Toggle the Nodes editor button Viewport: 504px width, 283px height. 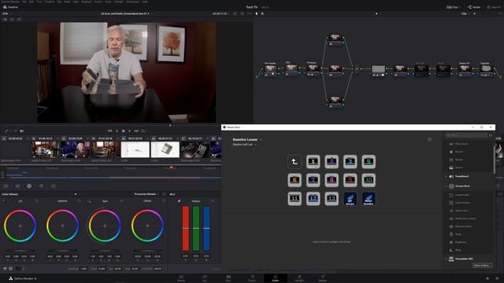pos(474,7)
